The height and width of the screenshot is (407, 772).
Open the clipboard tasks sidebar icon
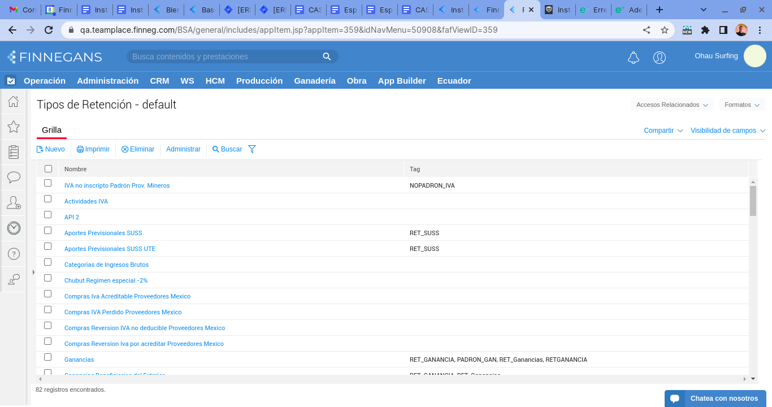coord(14,152)
